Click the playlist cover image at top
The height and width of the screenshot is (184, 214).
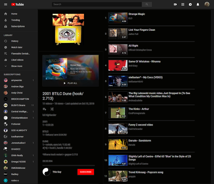(x=68, y=29)
